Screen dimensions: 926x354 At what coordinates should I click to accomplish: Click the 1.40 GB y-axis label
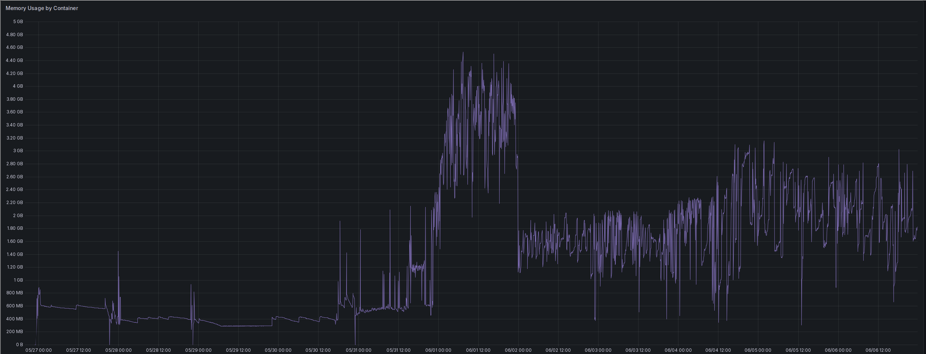click(x=15, y=254)
